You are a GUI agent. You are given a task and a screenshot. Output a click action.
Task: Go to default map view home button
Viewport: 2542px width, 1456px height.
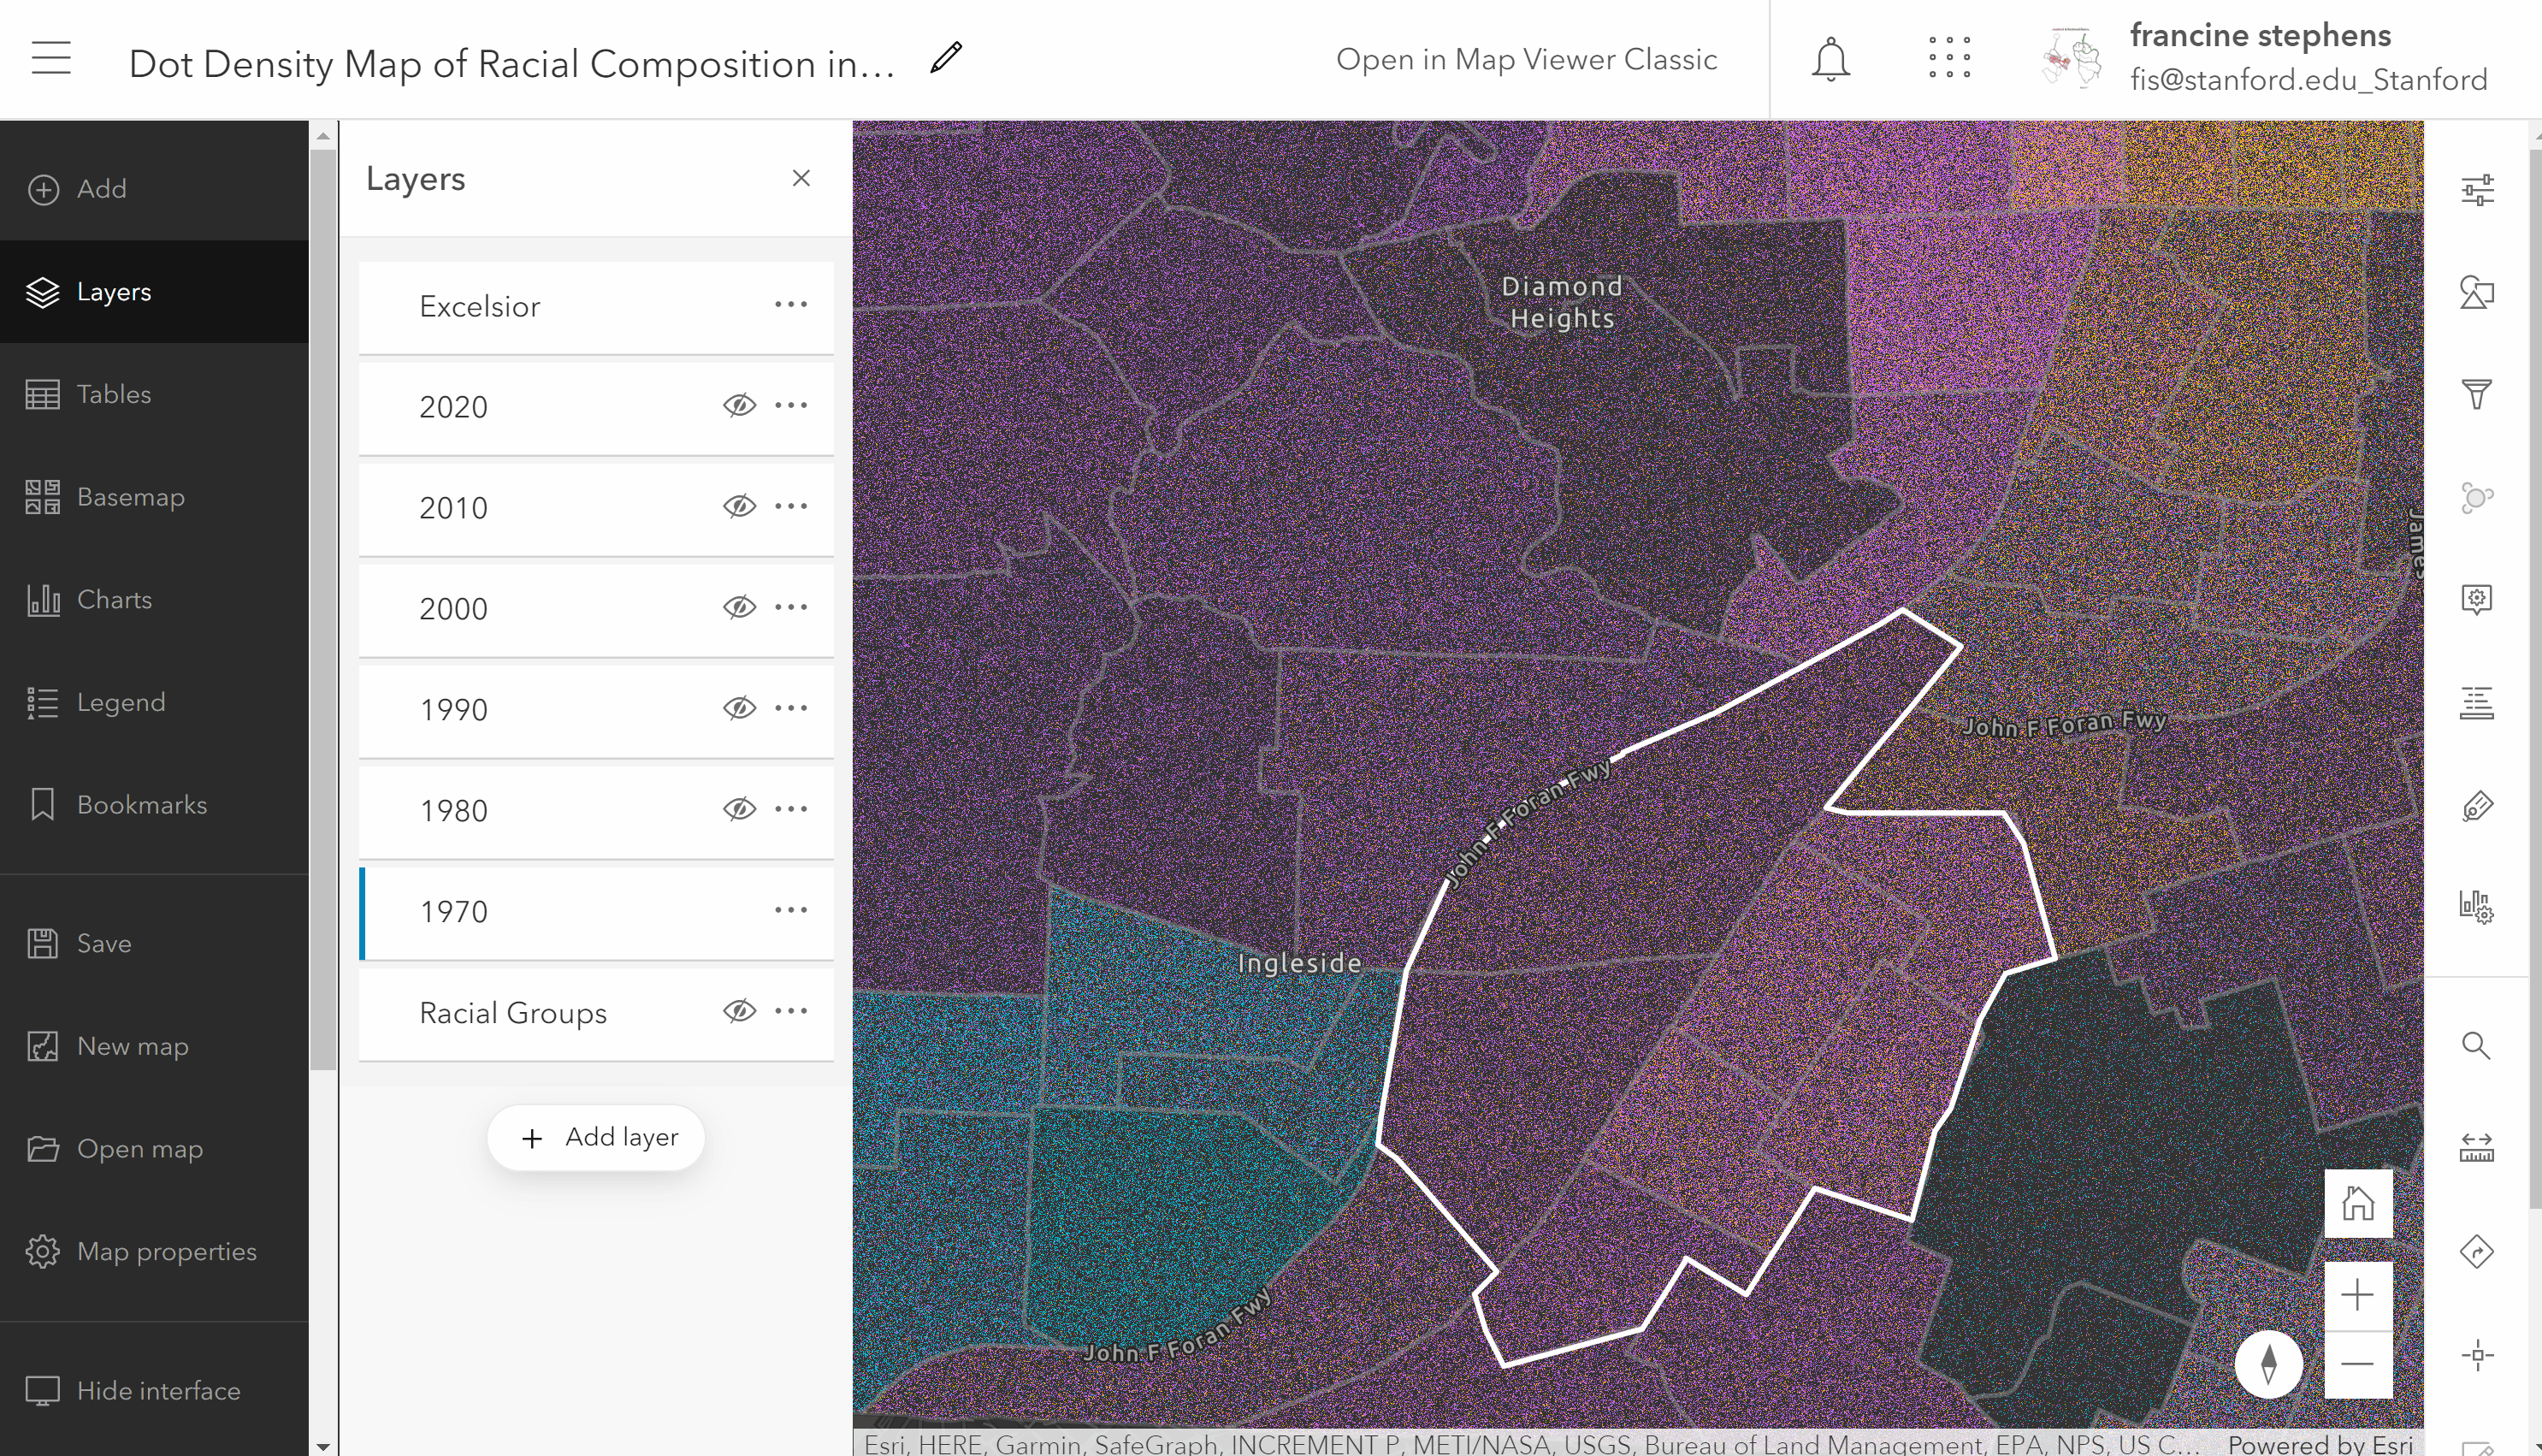2357,1203
